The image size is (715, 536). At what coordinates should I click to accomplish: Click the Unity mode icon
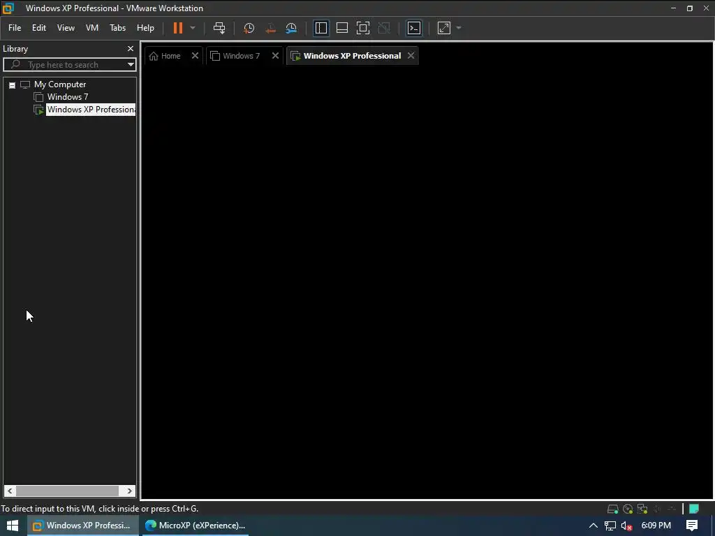[x=384, y=28]
